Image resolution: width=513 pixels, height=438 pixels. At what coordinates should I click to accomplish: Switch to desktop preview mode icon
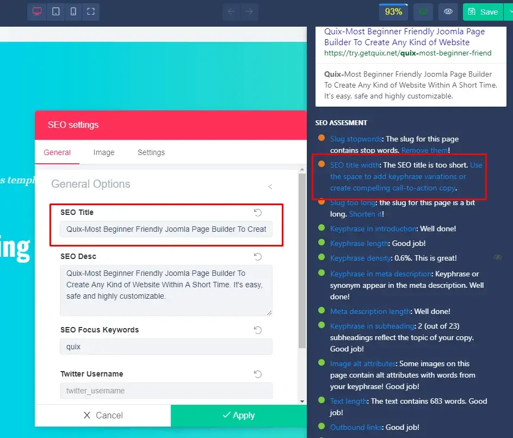coord(37,12)
